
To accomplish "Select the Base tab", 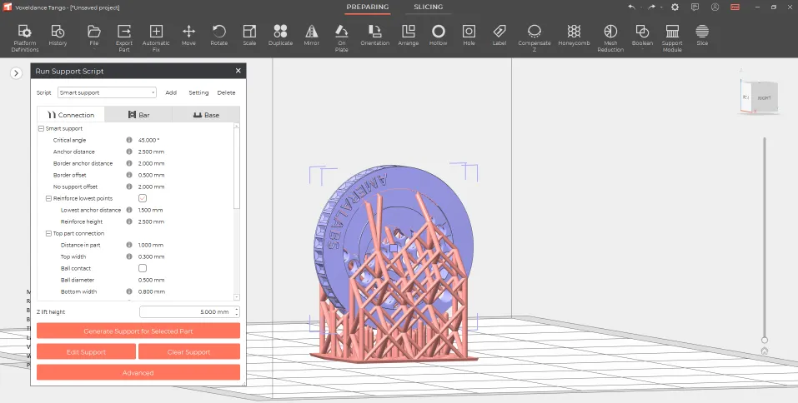I will [206, 114].
